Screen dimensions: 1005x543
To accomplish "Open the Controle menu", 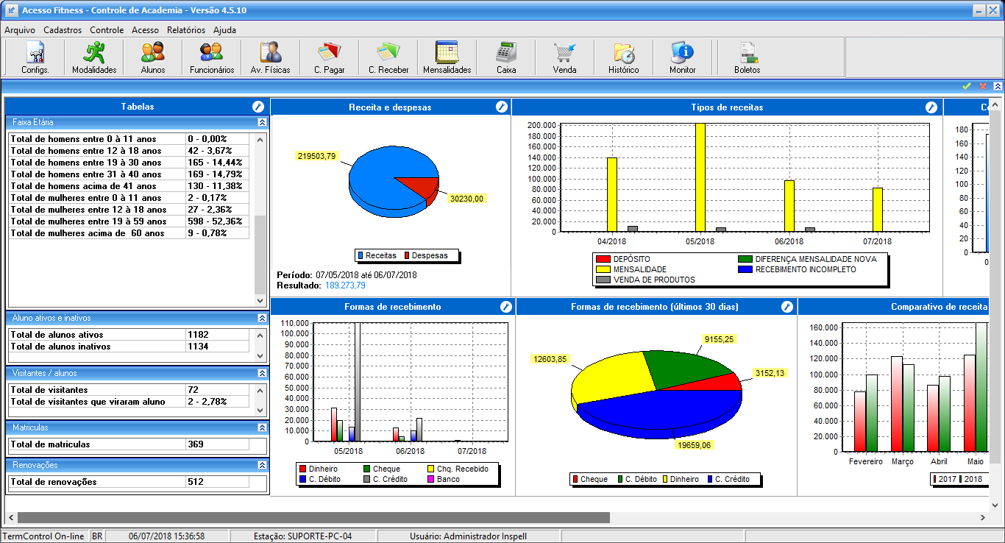I will 107,30.
